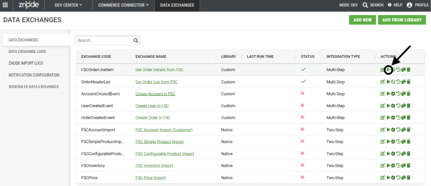The width and height of the screenshot is (431, 186).
Task: Open Znode Import Logs sidebar item
Action: pos(26,63)
